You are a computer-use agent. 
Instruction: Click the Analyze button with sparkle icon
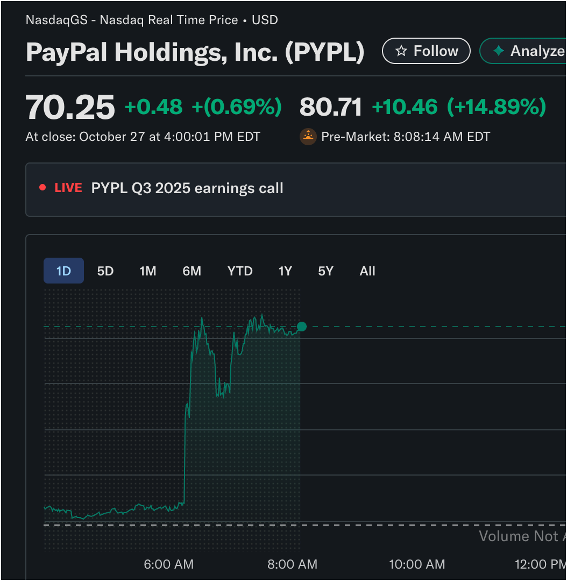tap(523, 51)
